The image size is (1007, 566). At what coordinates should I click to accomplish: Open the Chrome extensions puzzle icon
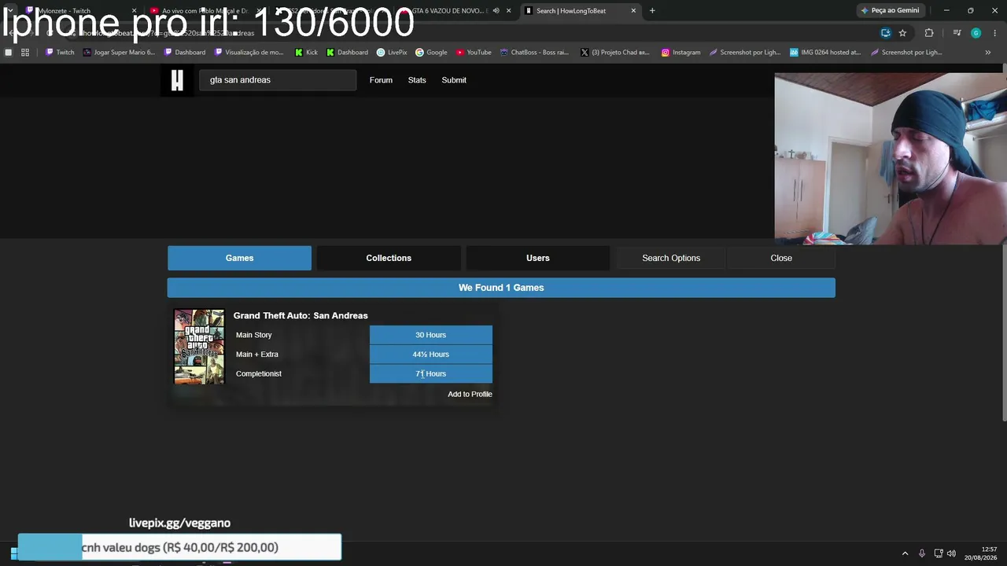pos(929,33)
